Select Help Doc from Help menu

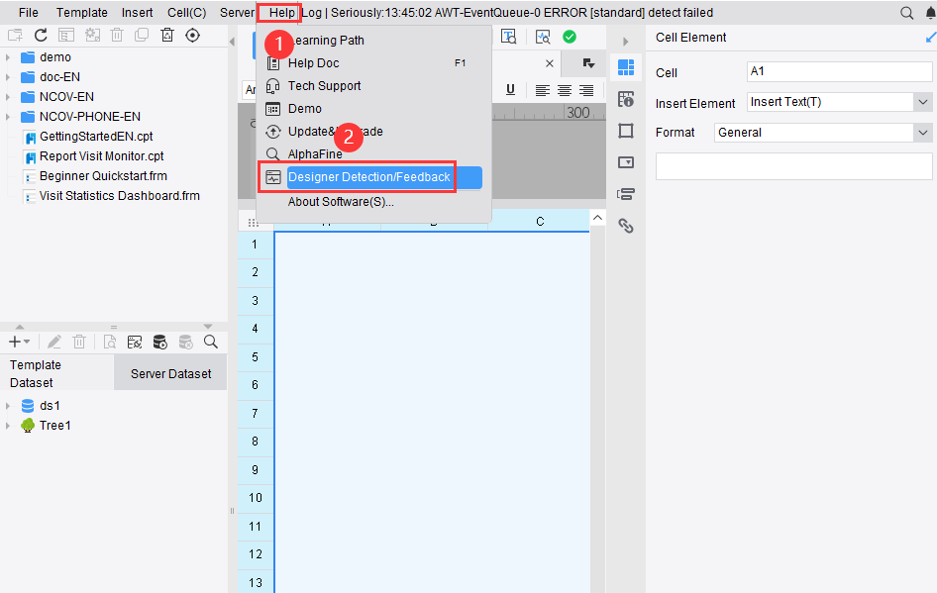tap(373, 62)
